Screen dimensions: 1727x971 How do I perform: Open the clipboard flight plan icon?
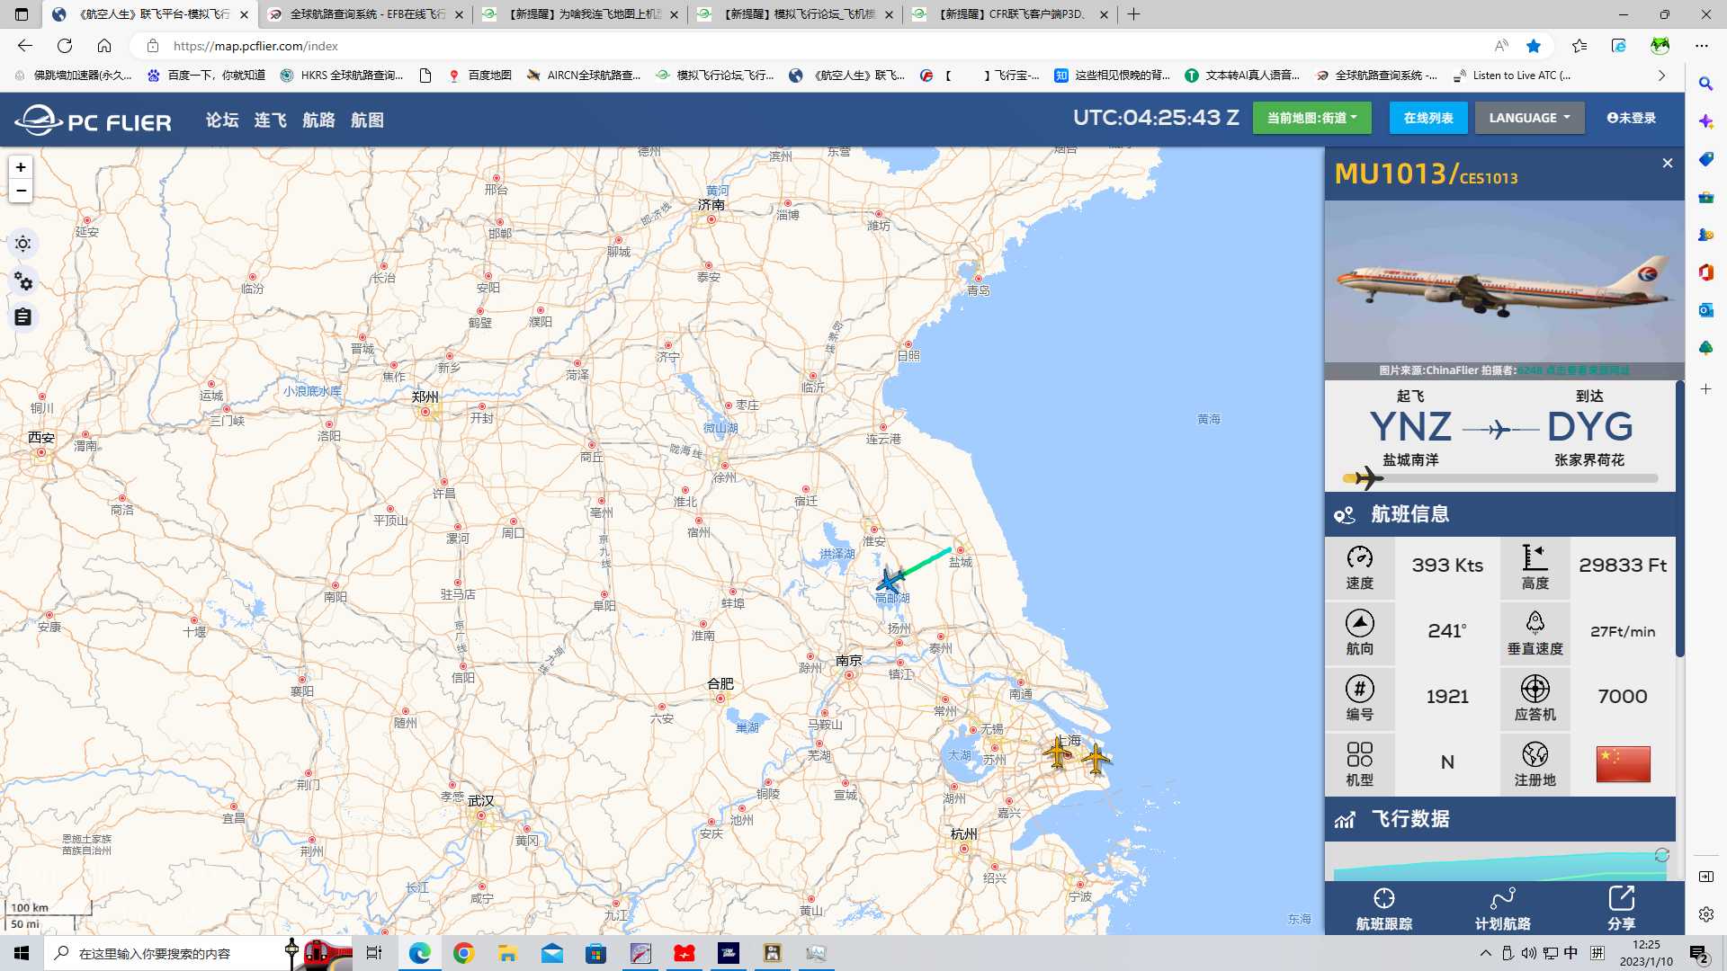pyautogui.click(x=22, y=316)
